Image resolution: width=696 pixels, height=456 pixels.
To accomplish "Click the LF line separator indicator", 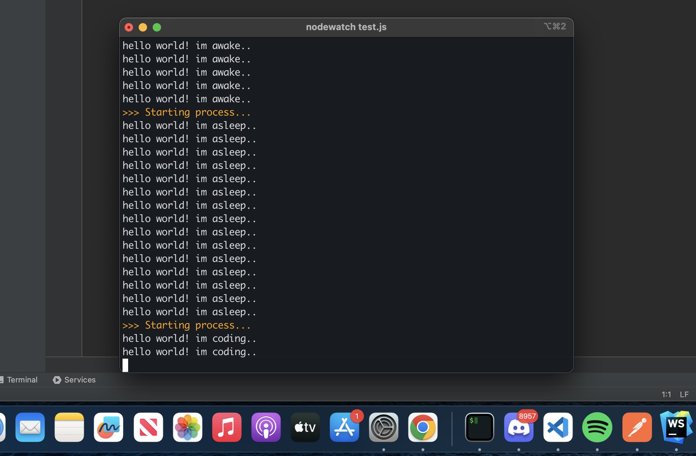I will point(684,395).
